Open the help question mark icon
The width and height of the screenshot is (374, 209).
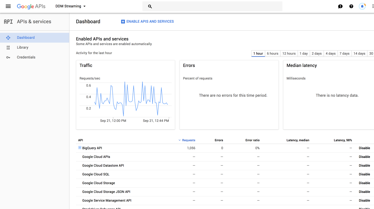tap(351, 6)
